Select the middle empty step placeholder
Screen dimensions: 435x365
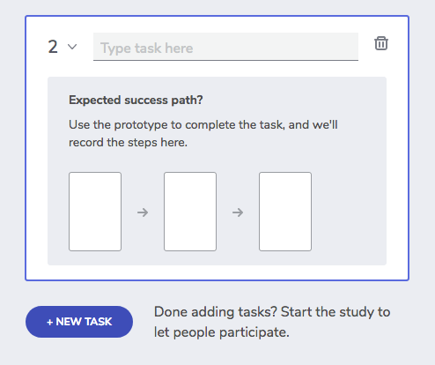190,212
